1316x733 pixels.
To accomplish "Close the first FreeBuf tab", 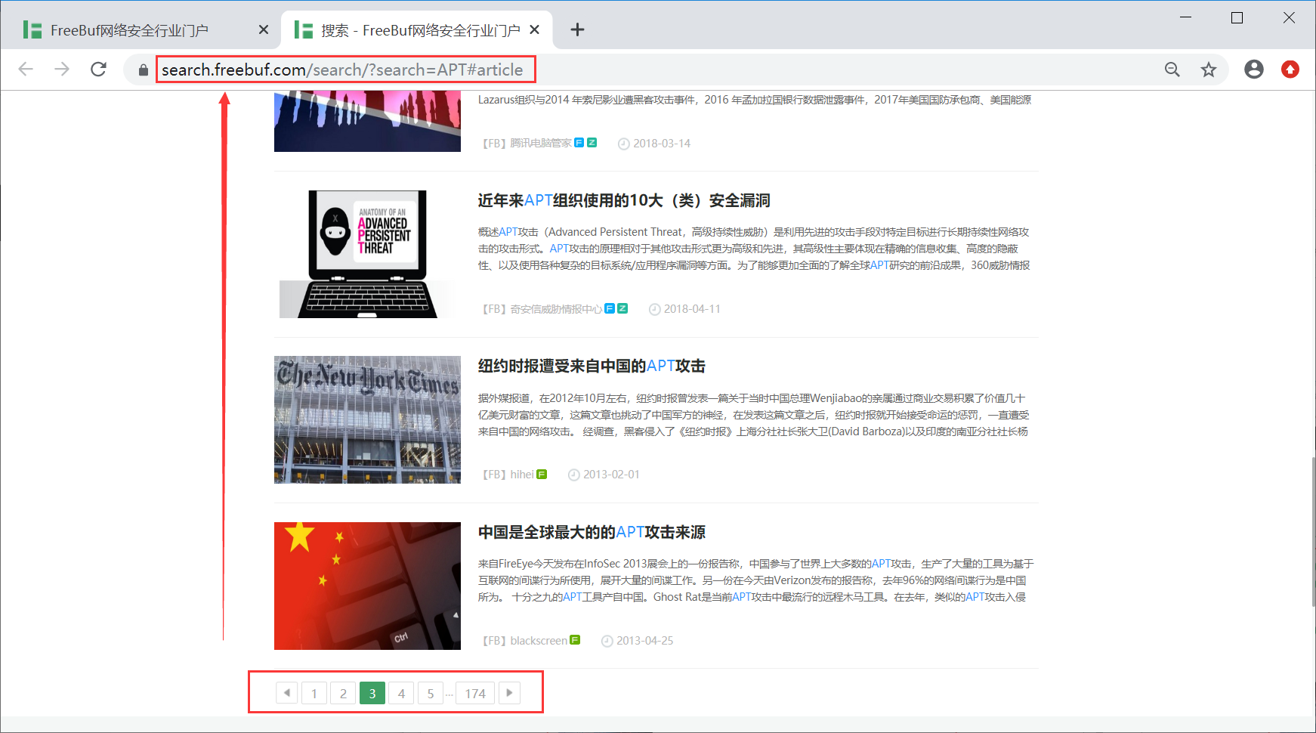I will point(263,29).
